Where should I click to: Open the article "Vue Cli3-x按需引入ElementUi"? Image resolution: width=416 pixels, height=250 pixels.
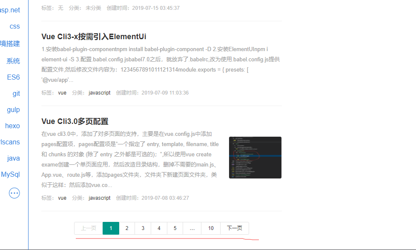click(94, 37)
